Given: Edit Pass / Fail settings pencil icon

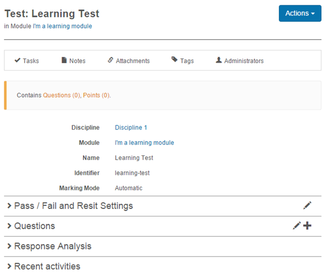Looking at the screenshot, I should click(x=307, y=205).
